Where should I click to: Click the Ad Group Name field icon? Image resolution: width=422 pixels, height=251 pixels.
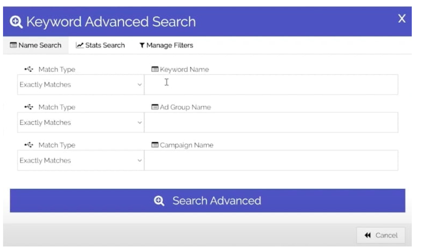(x=155, y=107)
